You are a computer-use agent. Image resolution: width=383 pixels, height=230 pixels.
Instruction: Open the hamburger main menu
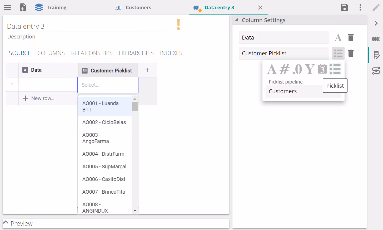click(x=7, y=7)
